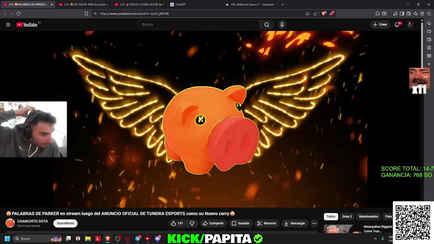Open the browser main menu
The height and width of the screenshot is (244, 434).
(x=429, y=14)
